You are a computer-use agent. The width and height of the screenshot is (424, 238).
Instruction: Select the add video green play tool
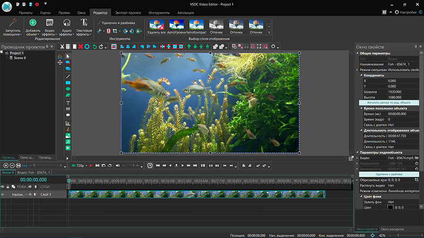(68, 148)
